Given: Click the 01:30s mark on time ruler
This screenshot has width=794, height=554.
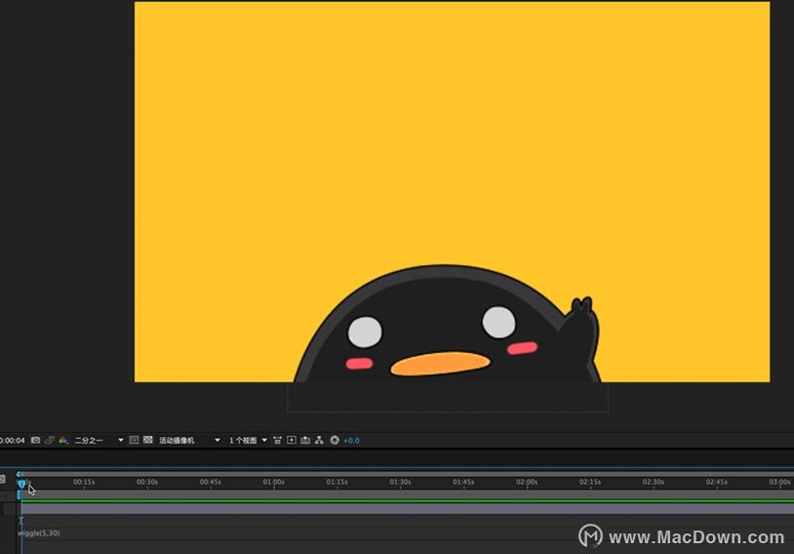Looking at the screenshot, I should pos(400,482).
